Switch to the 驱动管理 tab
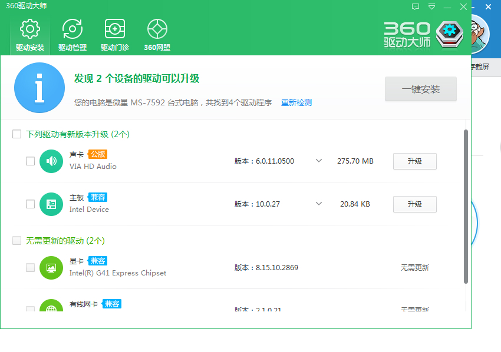Screen dimensions: 501x352 (72, 35)
